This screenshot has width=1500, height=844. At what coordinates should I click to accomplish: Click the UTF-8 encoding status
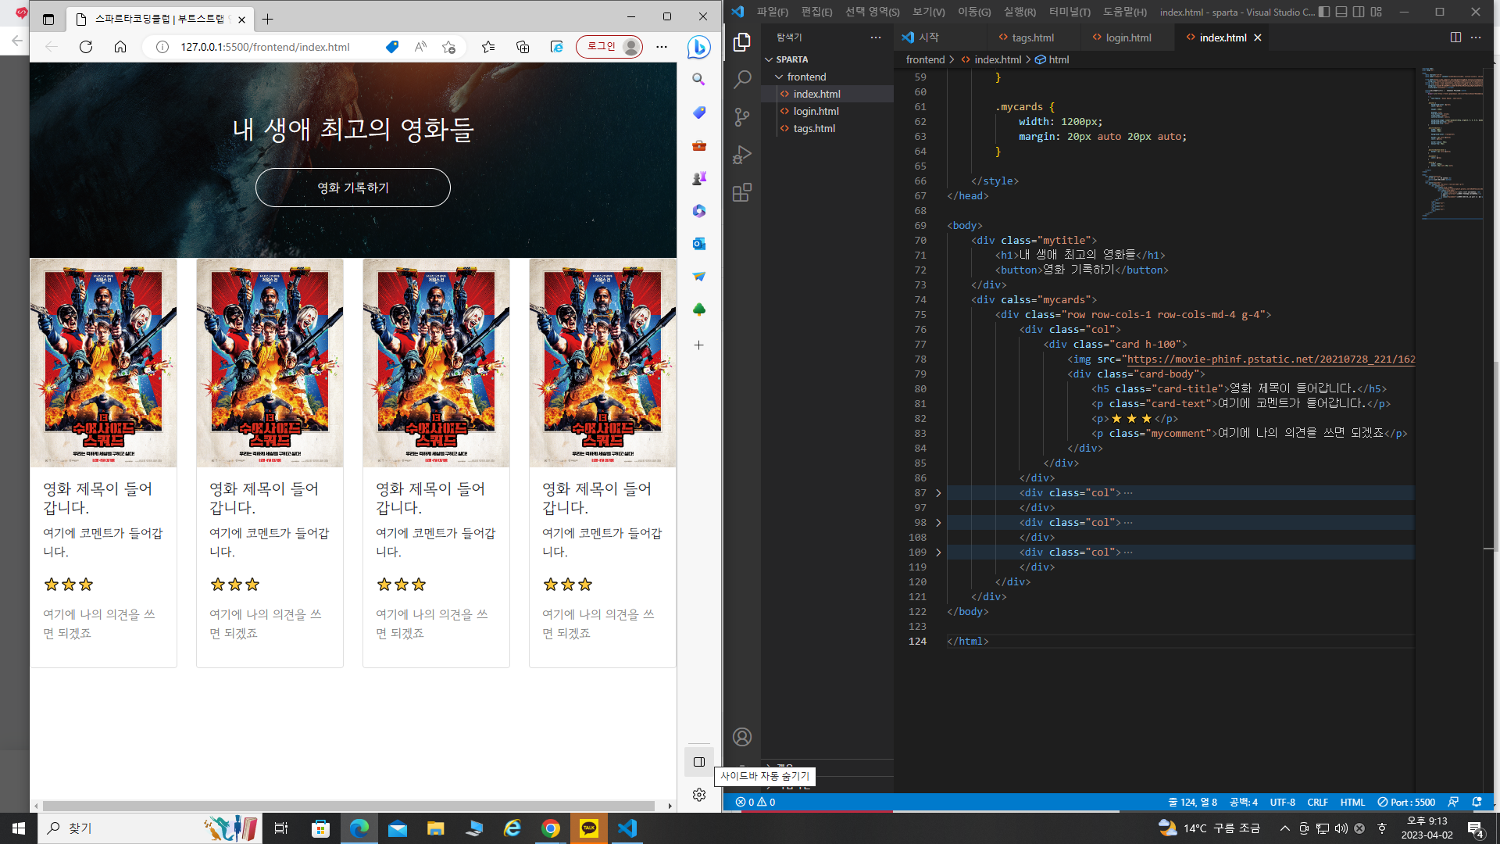(1282, 802)
